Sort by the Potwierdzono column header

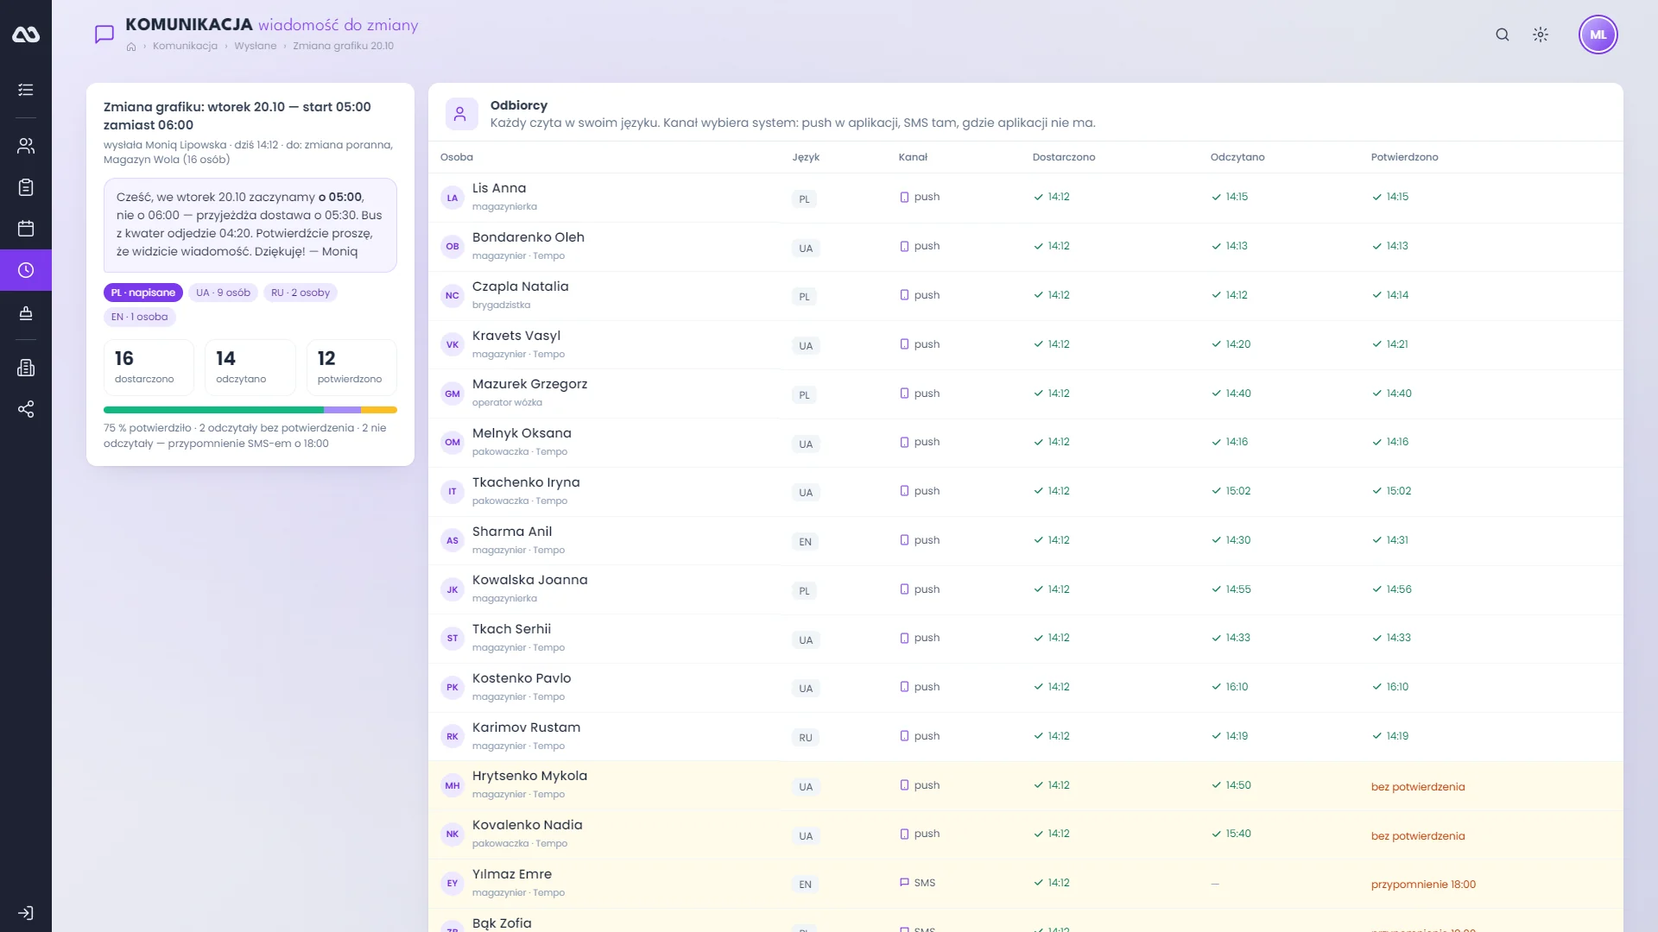click(1404, 157)
